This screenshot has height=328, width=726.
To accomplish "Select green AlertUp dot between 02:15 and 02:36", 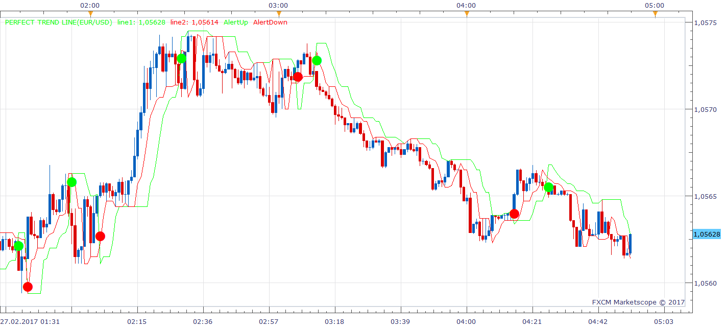I will pyautogui.click(x=181, y=58).
